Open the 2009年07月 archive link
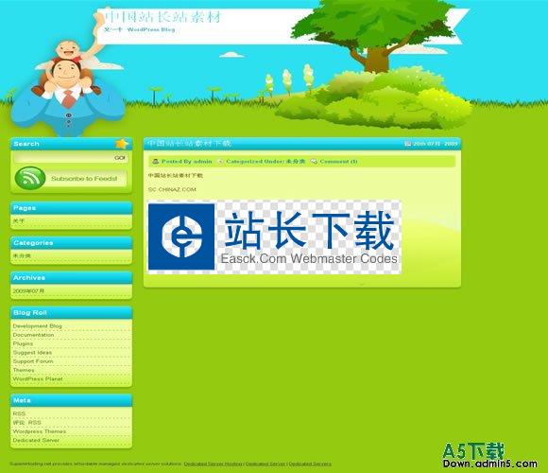Image resolution: width=548 pixels, height=473 pixels. tap(28, 291)
